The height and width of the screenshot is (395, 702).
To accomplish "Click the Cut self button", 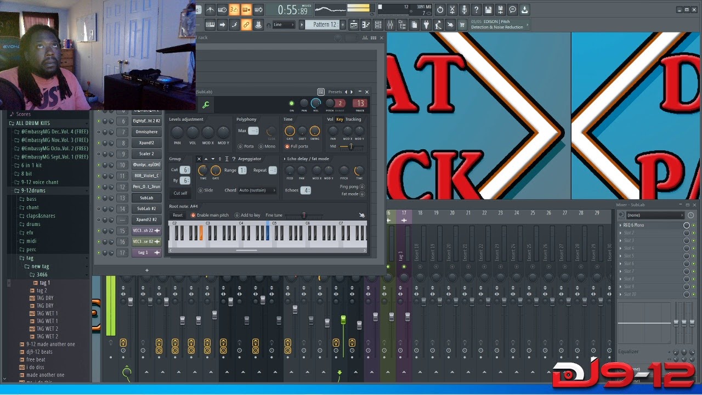I will coord(180,193).
